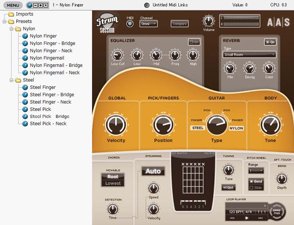
Task: Enable the Slide pitch wheel option
Action: click(256, 187)
